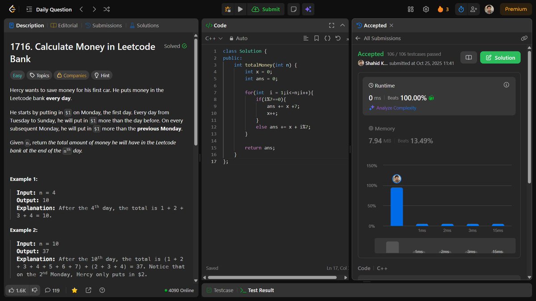Click the code editor horizontal scrollbar

point(271,277)
